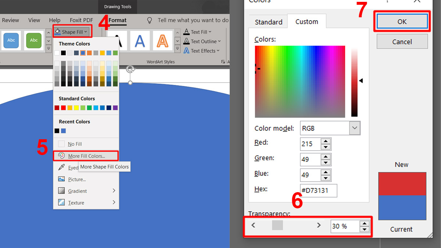Image resolution: width=441 pixels, height=248 pixels.
Task: Expand the Color model dropdown
Action: (355, 128)
